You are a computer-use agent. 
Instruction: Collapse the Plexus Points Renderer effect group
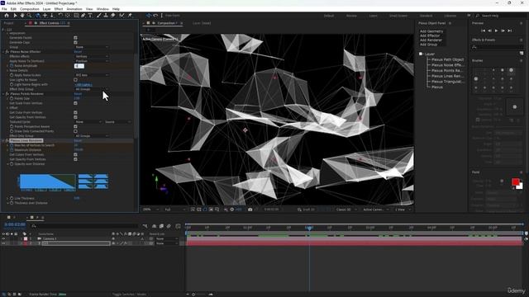[x=3, y=94]
